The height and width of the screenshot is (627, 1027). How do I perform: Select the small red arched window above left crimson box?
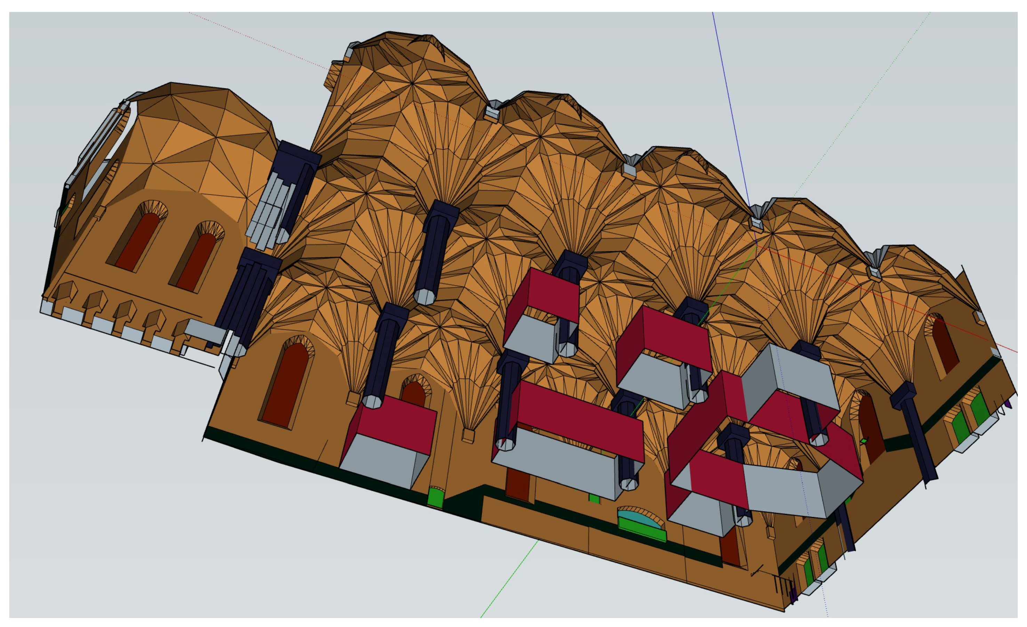(x=413, y=393)
